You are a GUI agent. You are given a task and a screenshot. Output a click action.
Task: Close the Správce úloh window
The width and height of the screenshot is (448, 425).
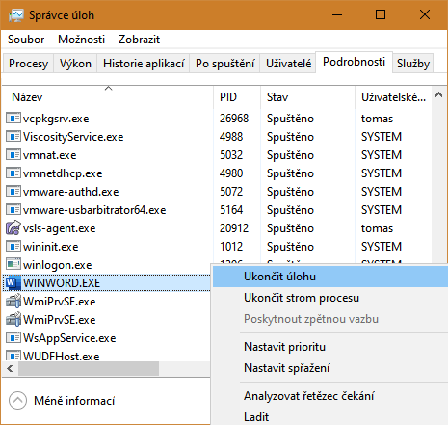pyautogui.click(x=425, y=14)
